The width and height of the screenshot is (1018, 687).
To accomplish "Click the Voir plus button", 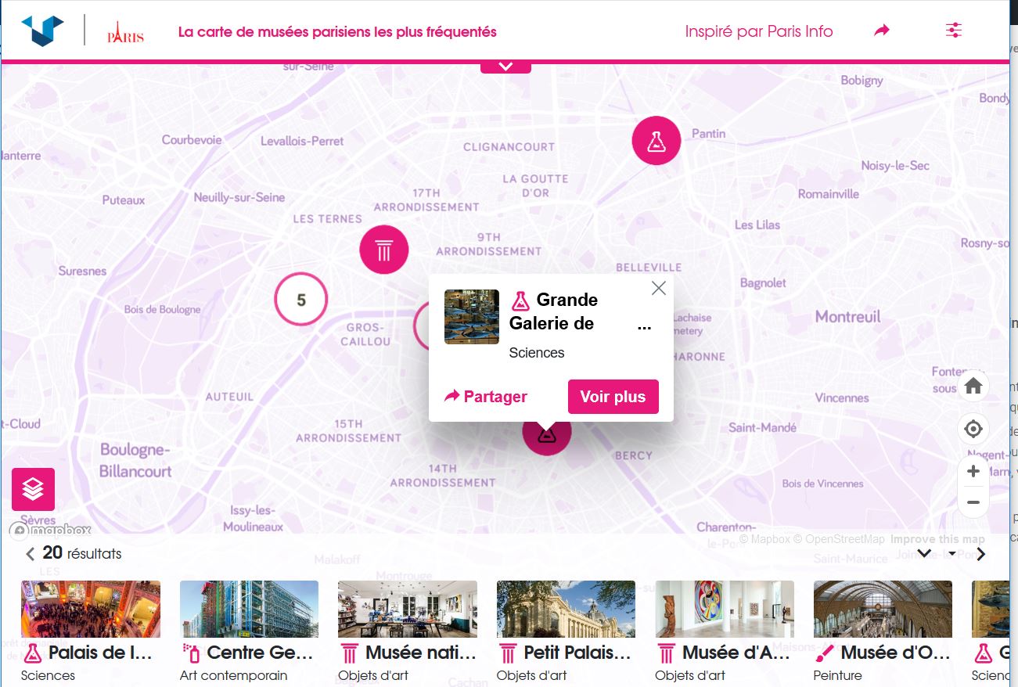I will [x=613, y=397].
